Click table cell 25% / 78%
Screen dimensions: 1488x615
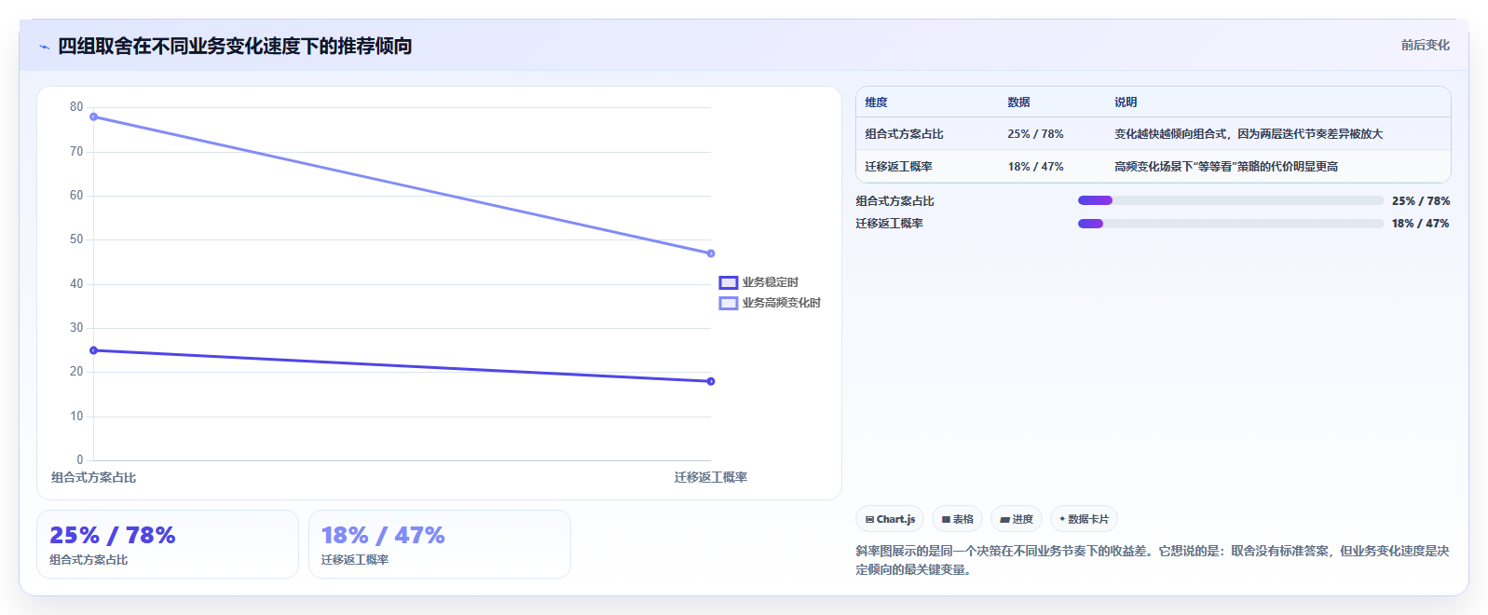[x=1035, y=134]
